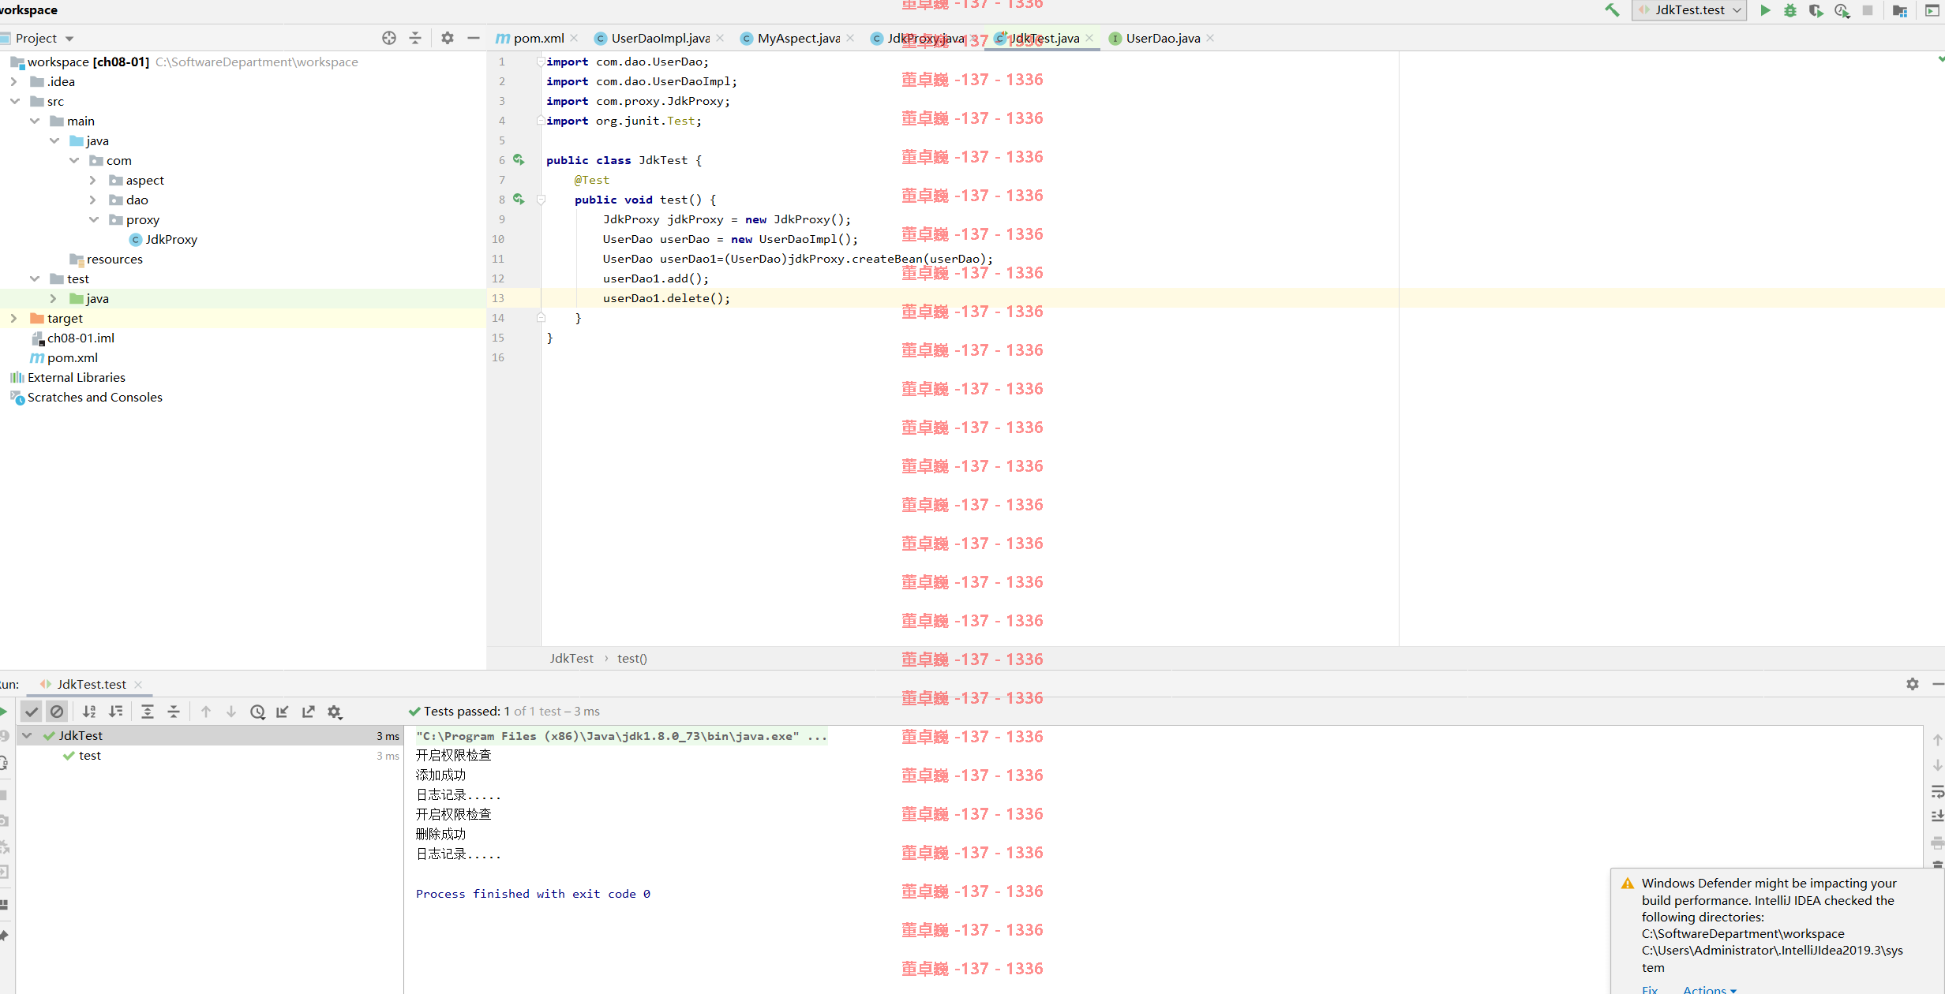The image size is (1945, 994).
Task: Open test history clock icon
Action: tap(257, 712)
